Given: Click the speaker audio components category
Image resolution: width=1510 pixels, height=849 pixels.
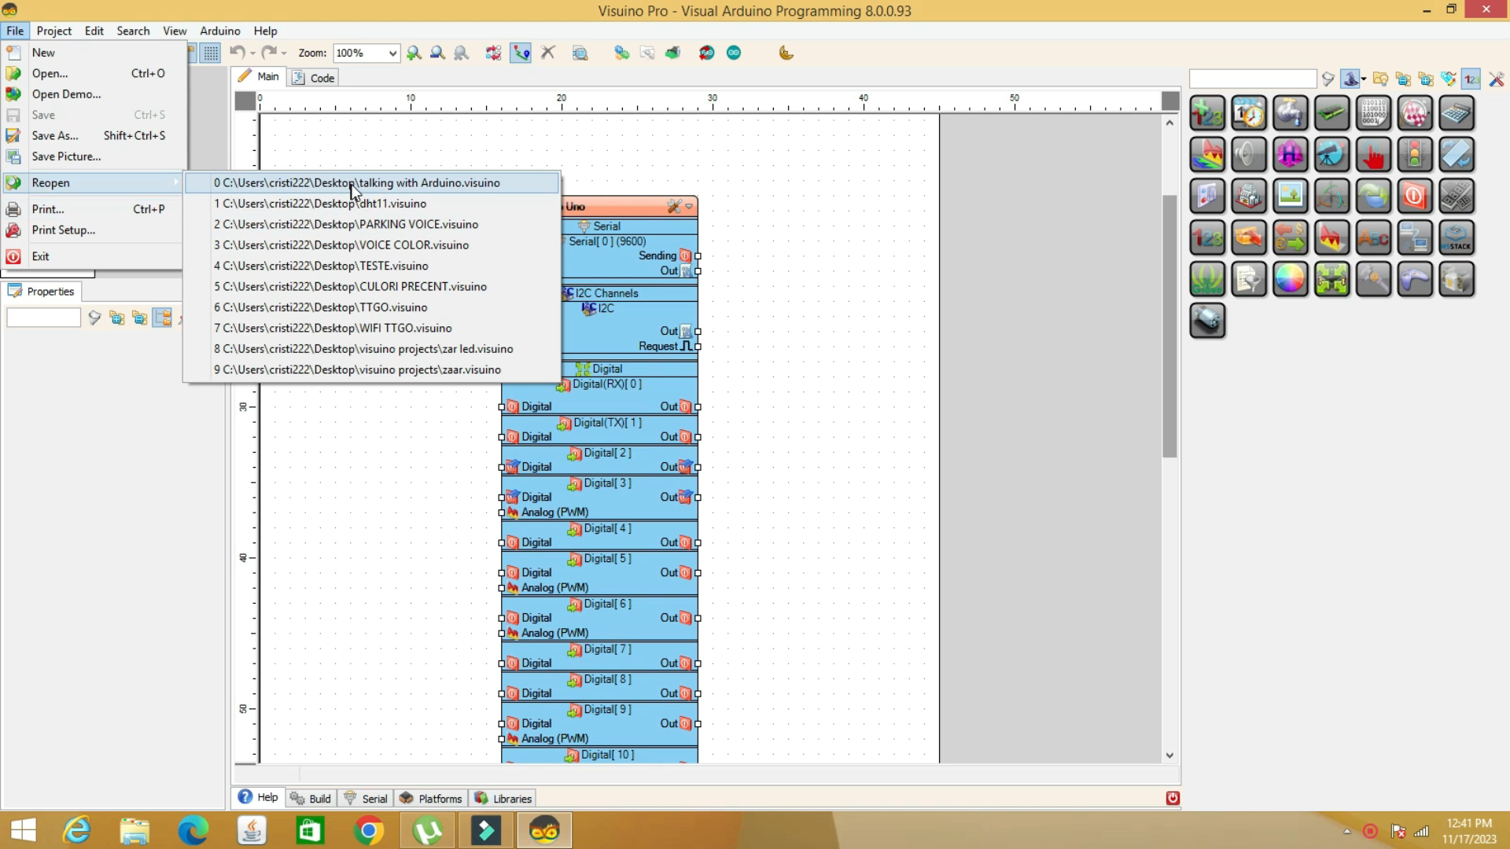Looking at the screenshot, I should click(1248, 153).
